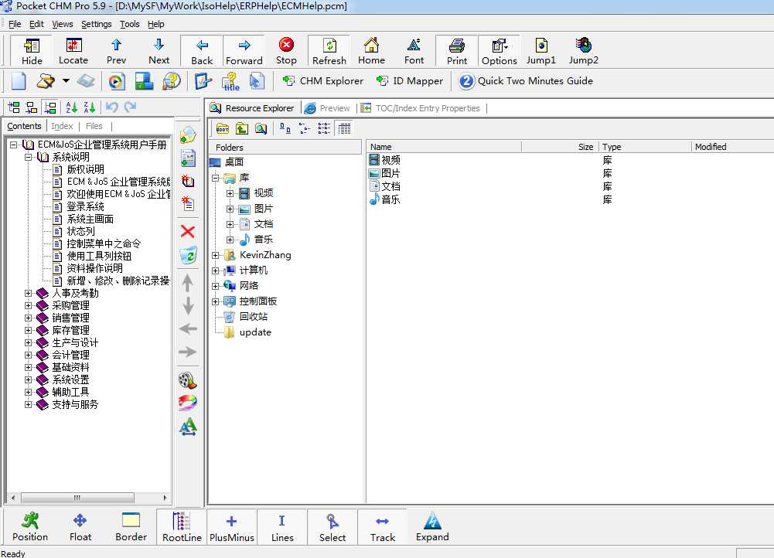Toggle the Track tree option
The height and width of the screenshot is (558, 774).
(x=383, y=527)
